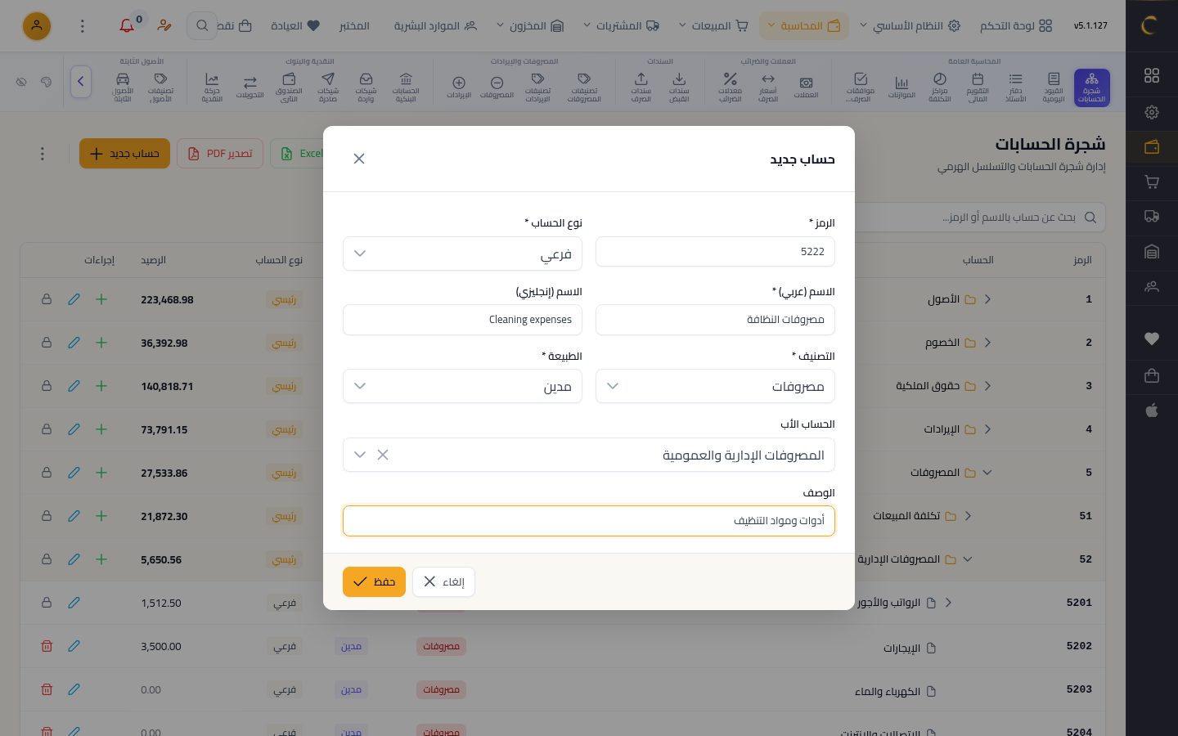1178x736 pixels.
Task: Open التقويم المالي fiscal calendar icon
Action: coord(978,88)
